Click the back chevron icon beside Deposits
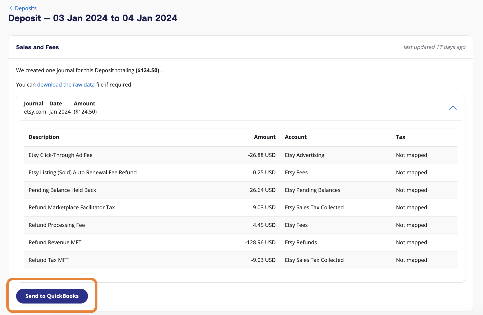 pyautogui.click(x=11, y=8)
